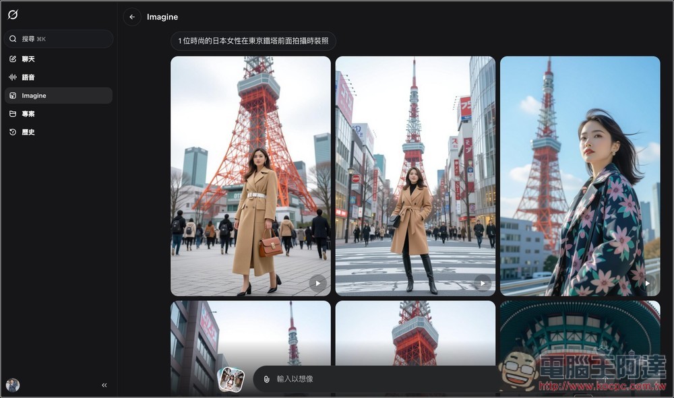Open the first generated photo of the woman
Screen dimensions: 674x398
point(250,176)
